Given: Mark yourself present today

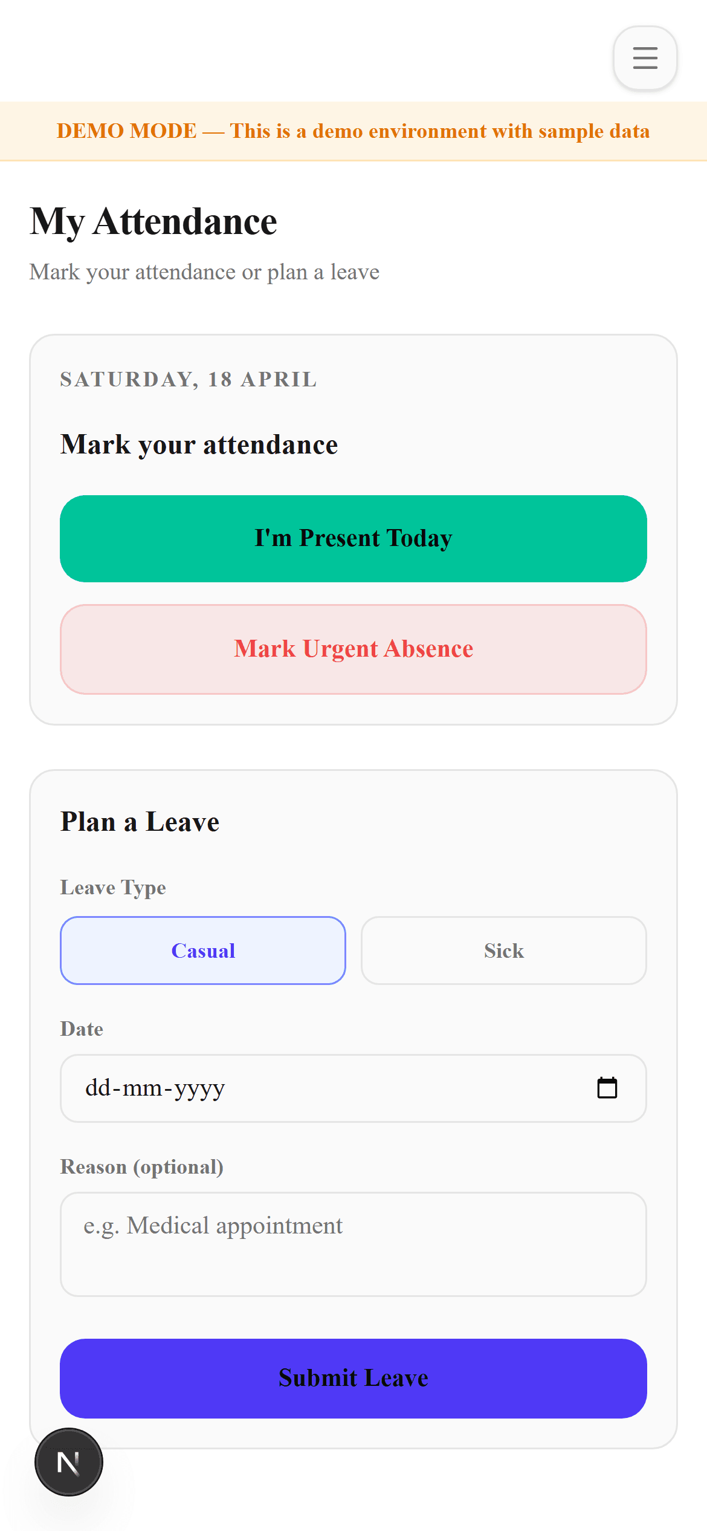Looking at the screenshot, I should click(353, 538).
